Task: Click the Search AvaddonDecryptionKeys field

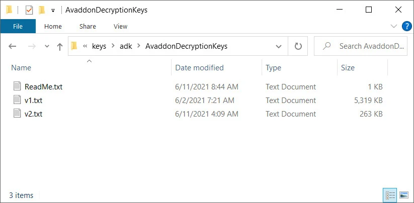Action: [x=361, y=46]
